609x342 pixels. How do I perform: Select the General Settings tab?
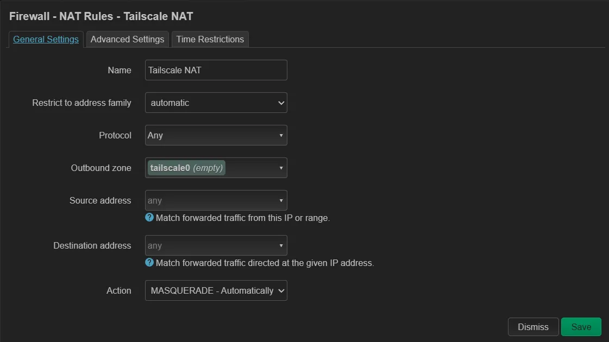coord(46,39)
